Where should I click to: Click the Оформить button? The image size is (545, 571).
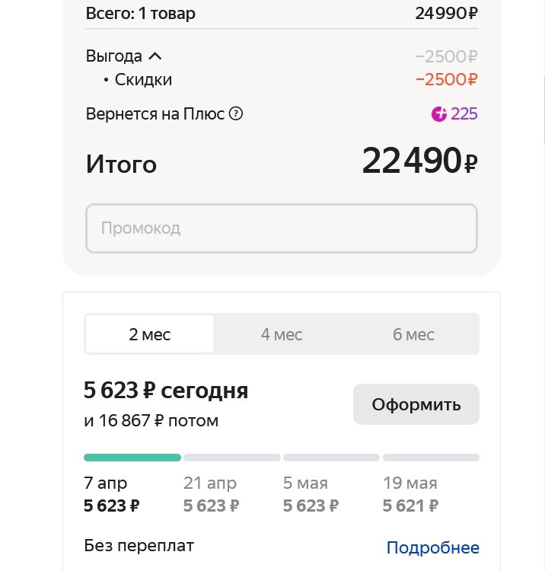coord(416,404)
